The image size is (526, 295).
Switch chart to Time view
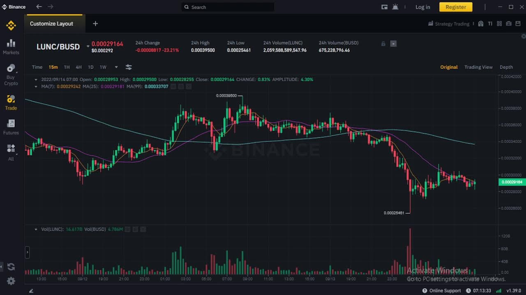(37, 67)
